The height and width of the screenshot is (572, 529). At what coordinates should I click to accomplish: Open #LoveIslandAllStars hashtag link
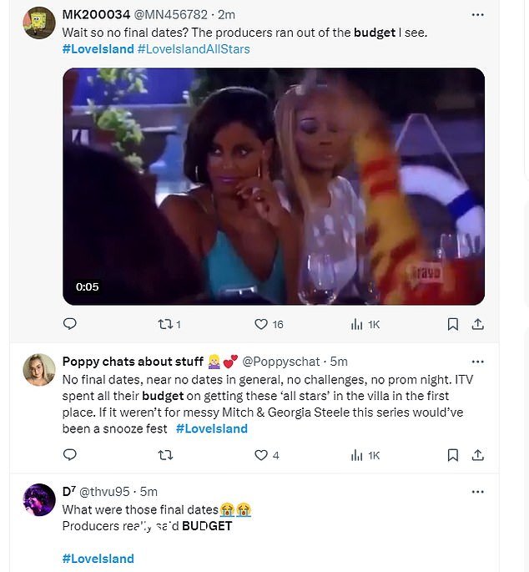pos(194,49)
